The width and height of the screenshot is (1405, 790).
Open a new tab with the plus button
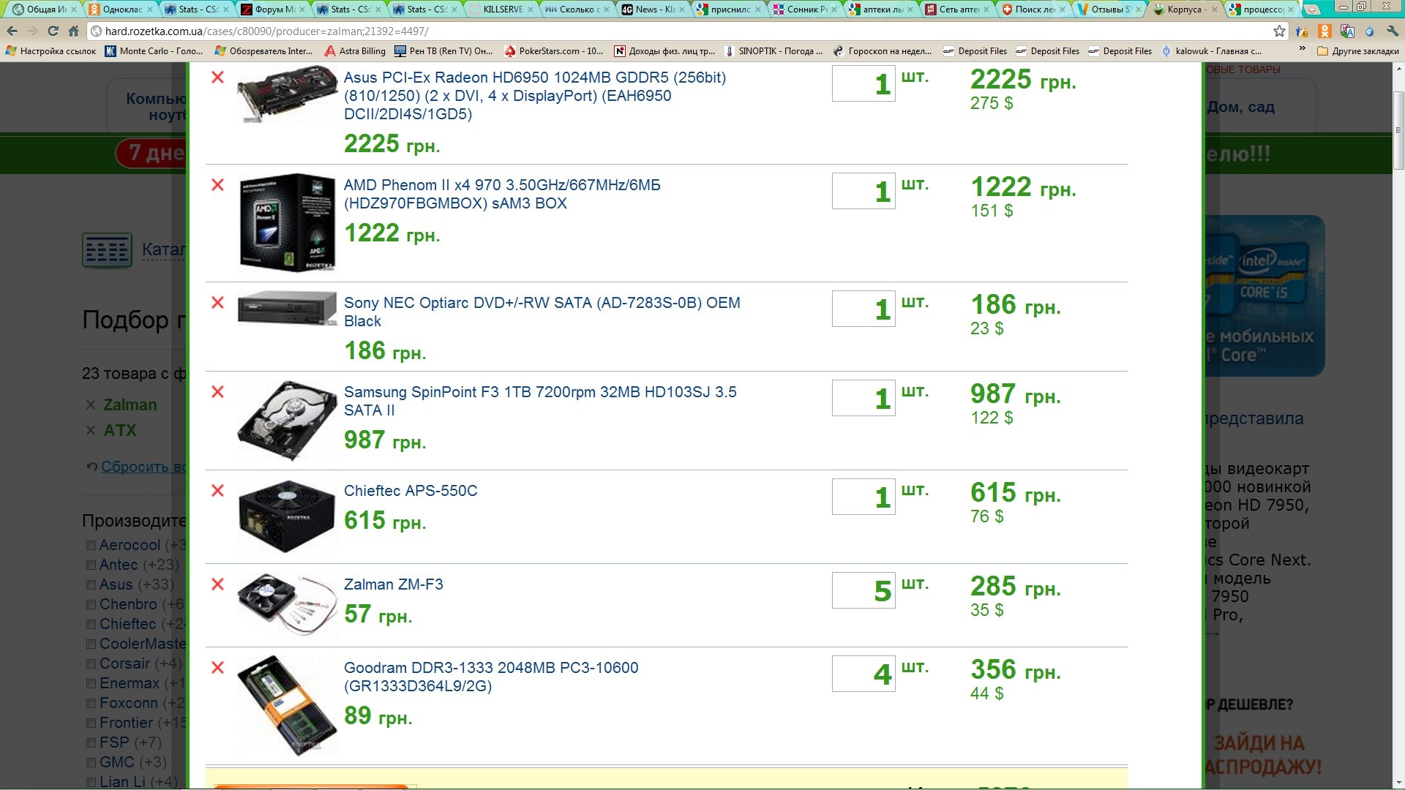coord(1313,10)
